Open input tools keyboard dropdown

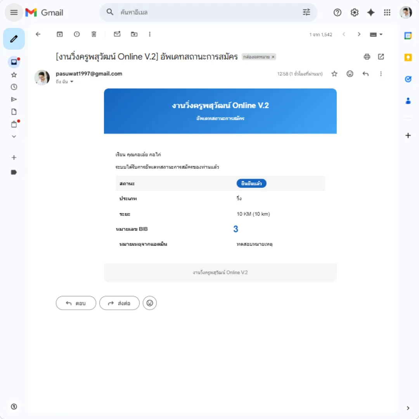pos(376,35)
